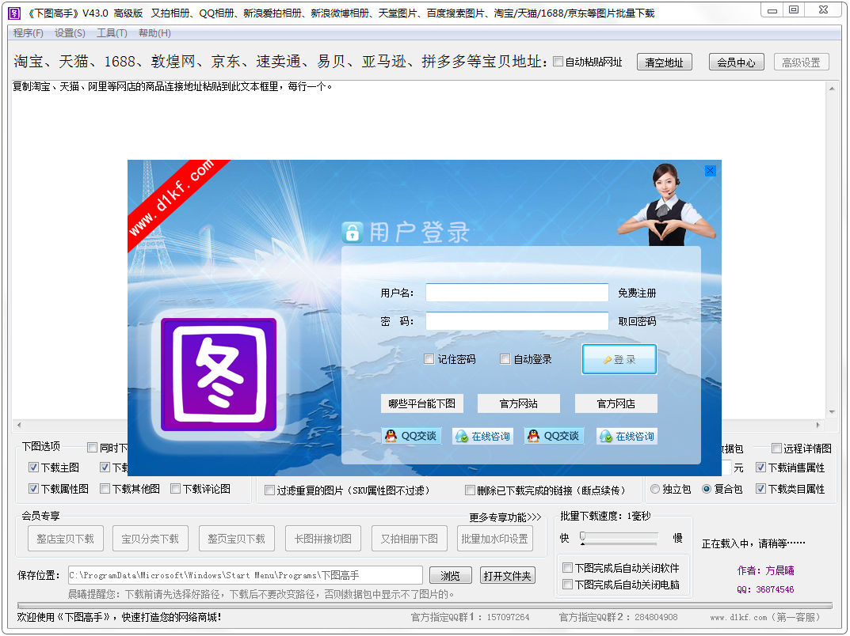Image resolution: width=850 pixels, height=636 pixels.
Task: Click the first QQ交谈 penguin button
Action: (x=411, y=436)
